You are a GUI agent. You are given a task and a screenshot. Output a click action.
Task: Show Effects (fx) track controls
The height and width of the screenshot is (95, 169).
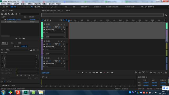tap(45, 20)
